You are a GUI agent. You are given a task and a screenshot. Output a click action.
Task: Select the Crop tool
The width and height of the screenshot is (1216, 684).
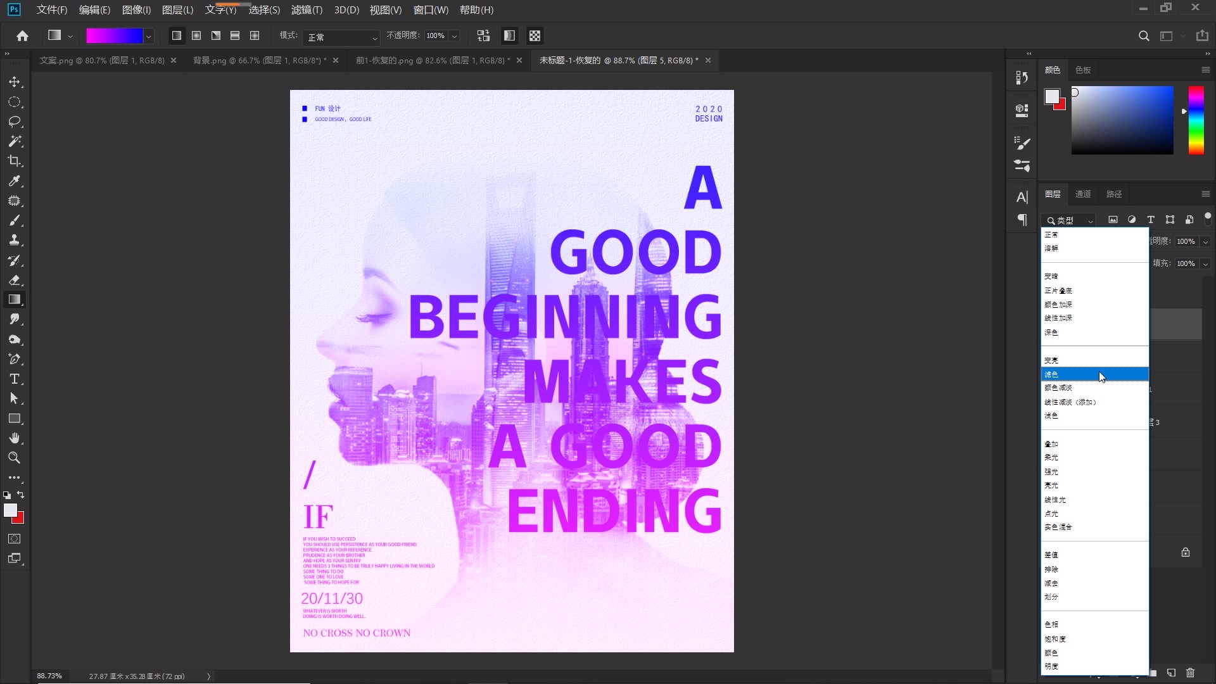click(x=15, y=161)
